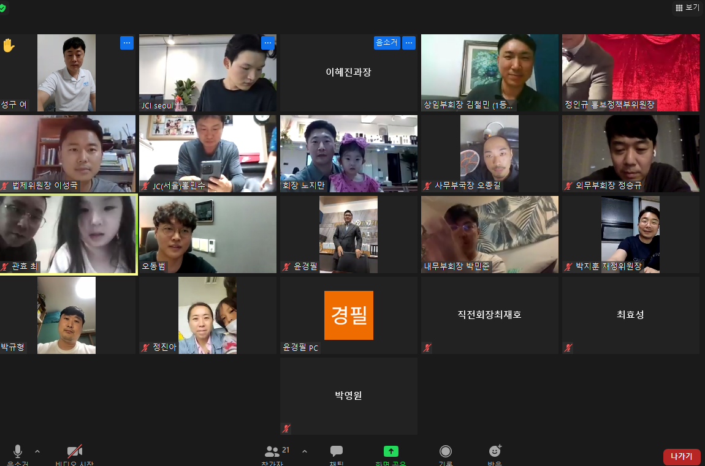Open the chat panel icon
This screenshot has height=466, width=705.
coord(337,451)
